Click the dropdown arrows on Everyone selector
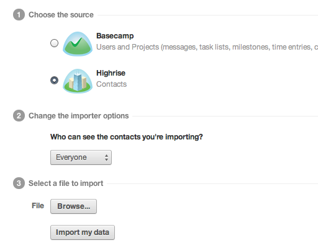This screenshot has height=251, width=318. click(x=106, y=157)
